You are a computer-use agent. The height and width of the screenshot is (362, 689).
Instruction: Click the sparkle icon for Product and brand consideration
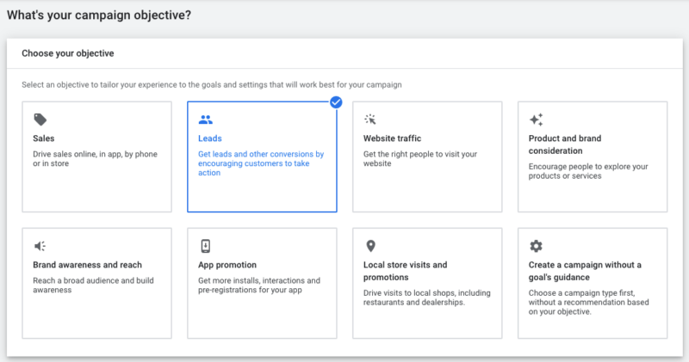coord(536,120)
